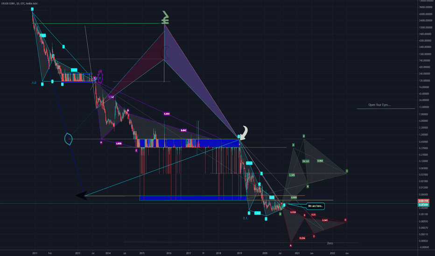Select the teal leaf-shaped outline drawing

[68, 139]
